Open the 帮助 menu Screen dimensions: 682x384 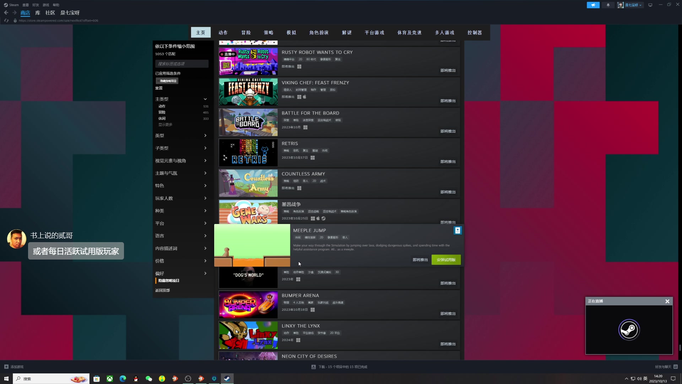point(56,5)
